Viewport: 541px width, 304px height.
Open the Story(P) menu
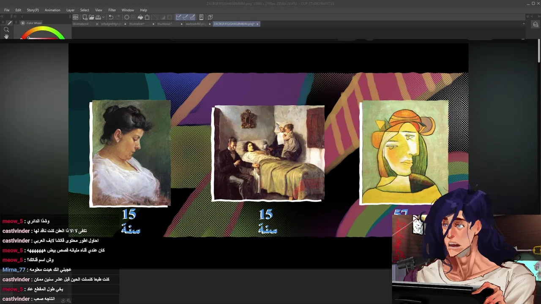coord(33,10)
